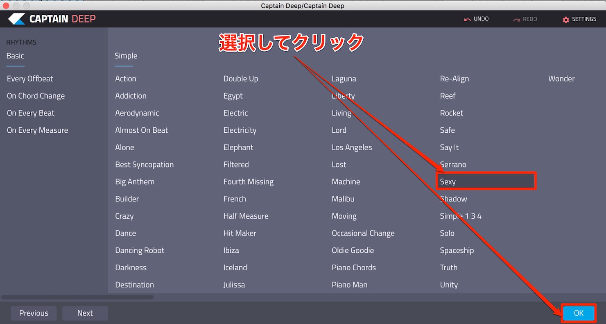Screen dimensions: 606x324
Task: Click the horizontal scrollbar thumb
Action: point(77,297)
